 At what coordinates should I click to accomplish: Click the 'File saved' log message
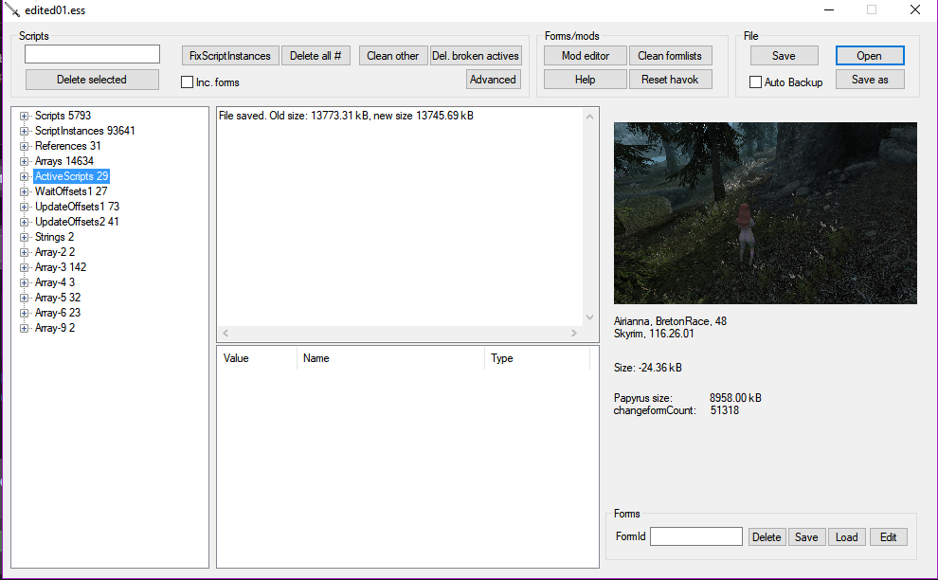[346, 116]
